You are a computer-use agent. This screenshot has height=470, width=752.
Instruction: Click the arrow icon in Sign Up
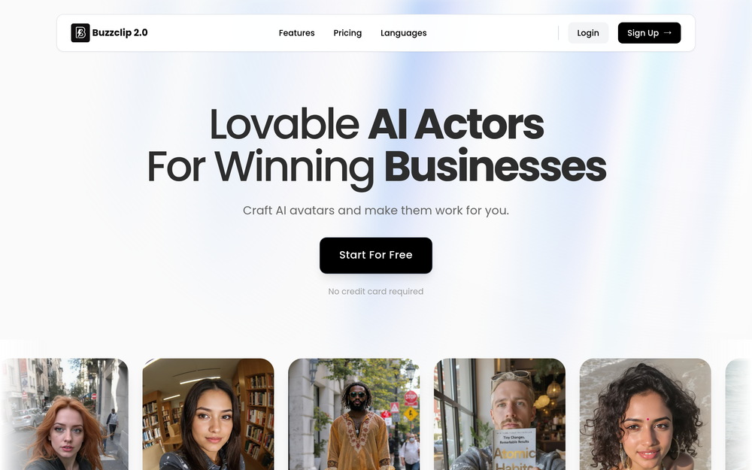667,32
